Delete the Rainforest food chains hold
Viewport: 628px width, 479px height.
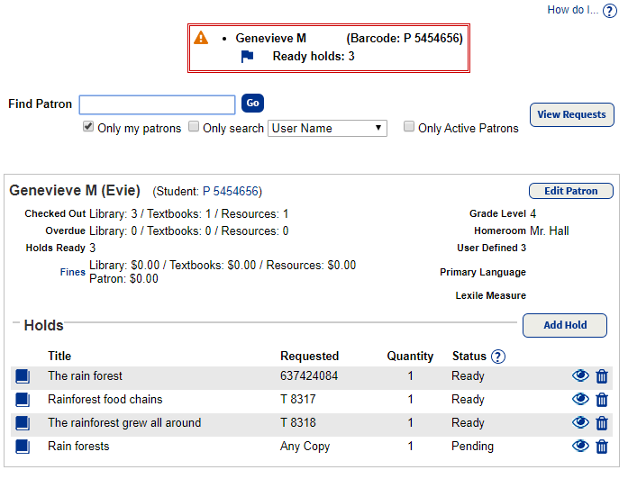click(602, 400)
